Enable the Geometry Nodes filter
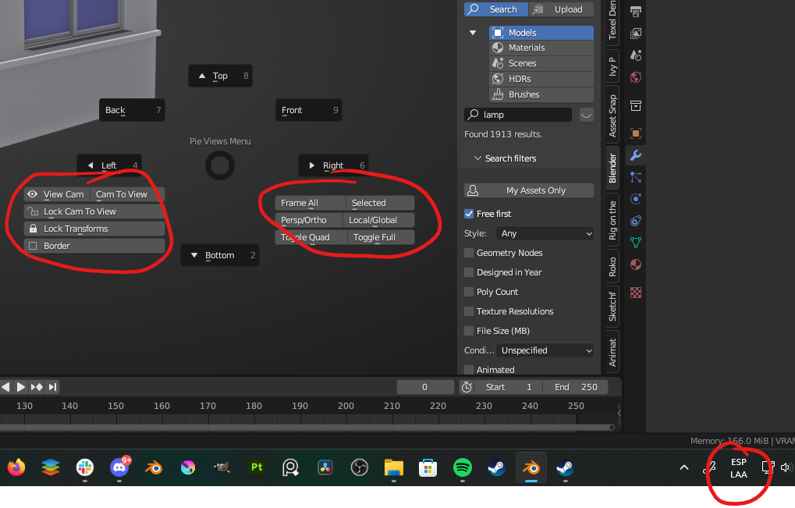This screenshot has height=508, width=795. click(x=469, y=252)
